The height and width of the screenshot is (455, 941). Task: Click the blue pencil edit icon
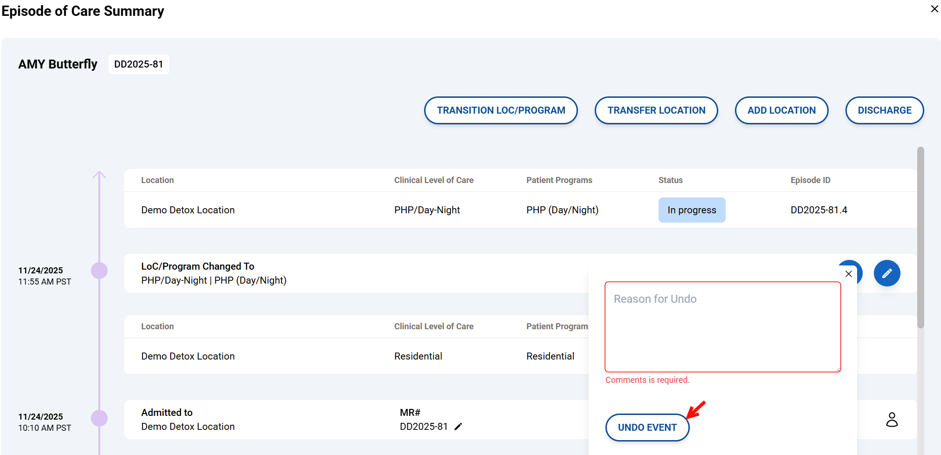pos(886,273)
